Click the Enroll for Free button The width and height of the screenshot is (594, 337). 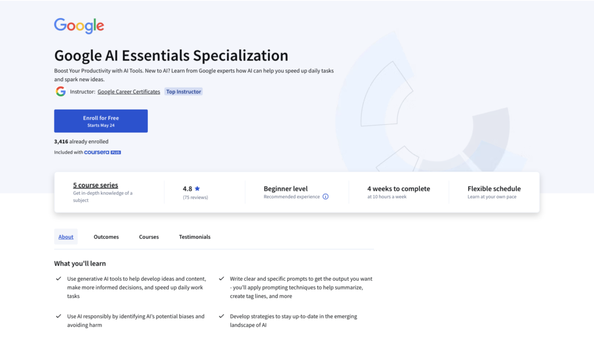101,121
